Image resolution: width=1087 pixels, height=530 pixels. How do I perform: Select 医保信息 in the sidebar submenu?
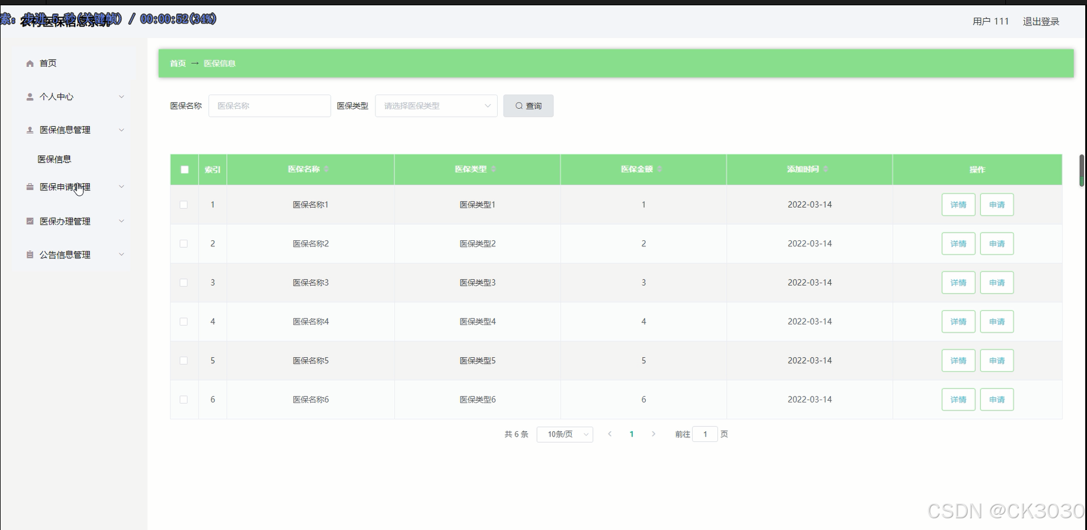click(55, 159)
